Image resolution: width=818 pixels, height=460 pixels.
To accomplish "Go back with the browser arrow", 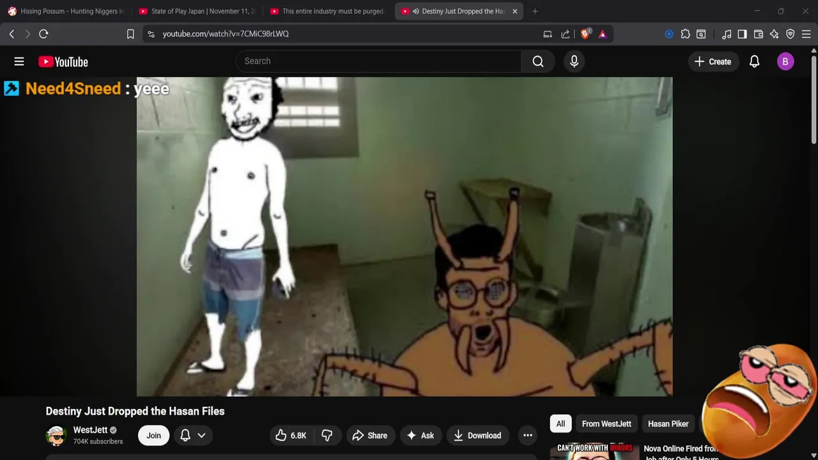I will 12,34.
